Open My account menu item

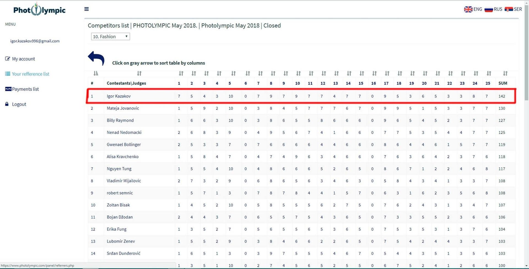(23, 59)
